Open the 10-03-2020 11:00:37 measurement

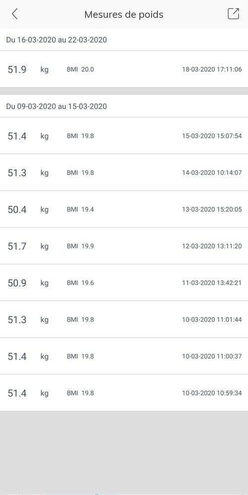124,356
